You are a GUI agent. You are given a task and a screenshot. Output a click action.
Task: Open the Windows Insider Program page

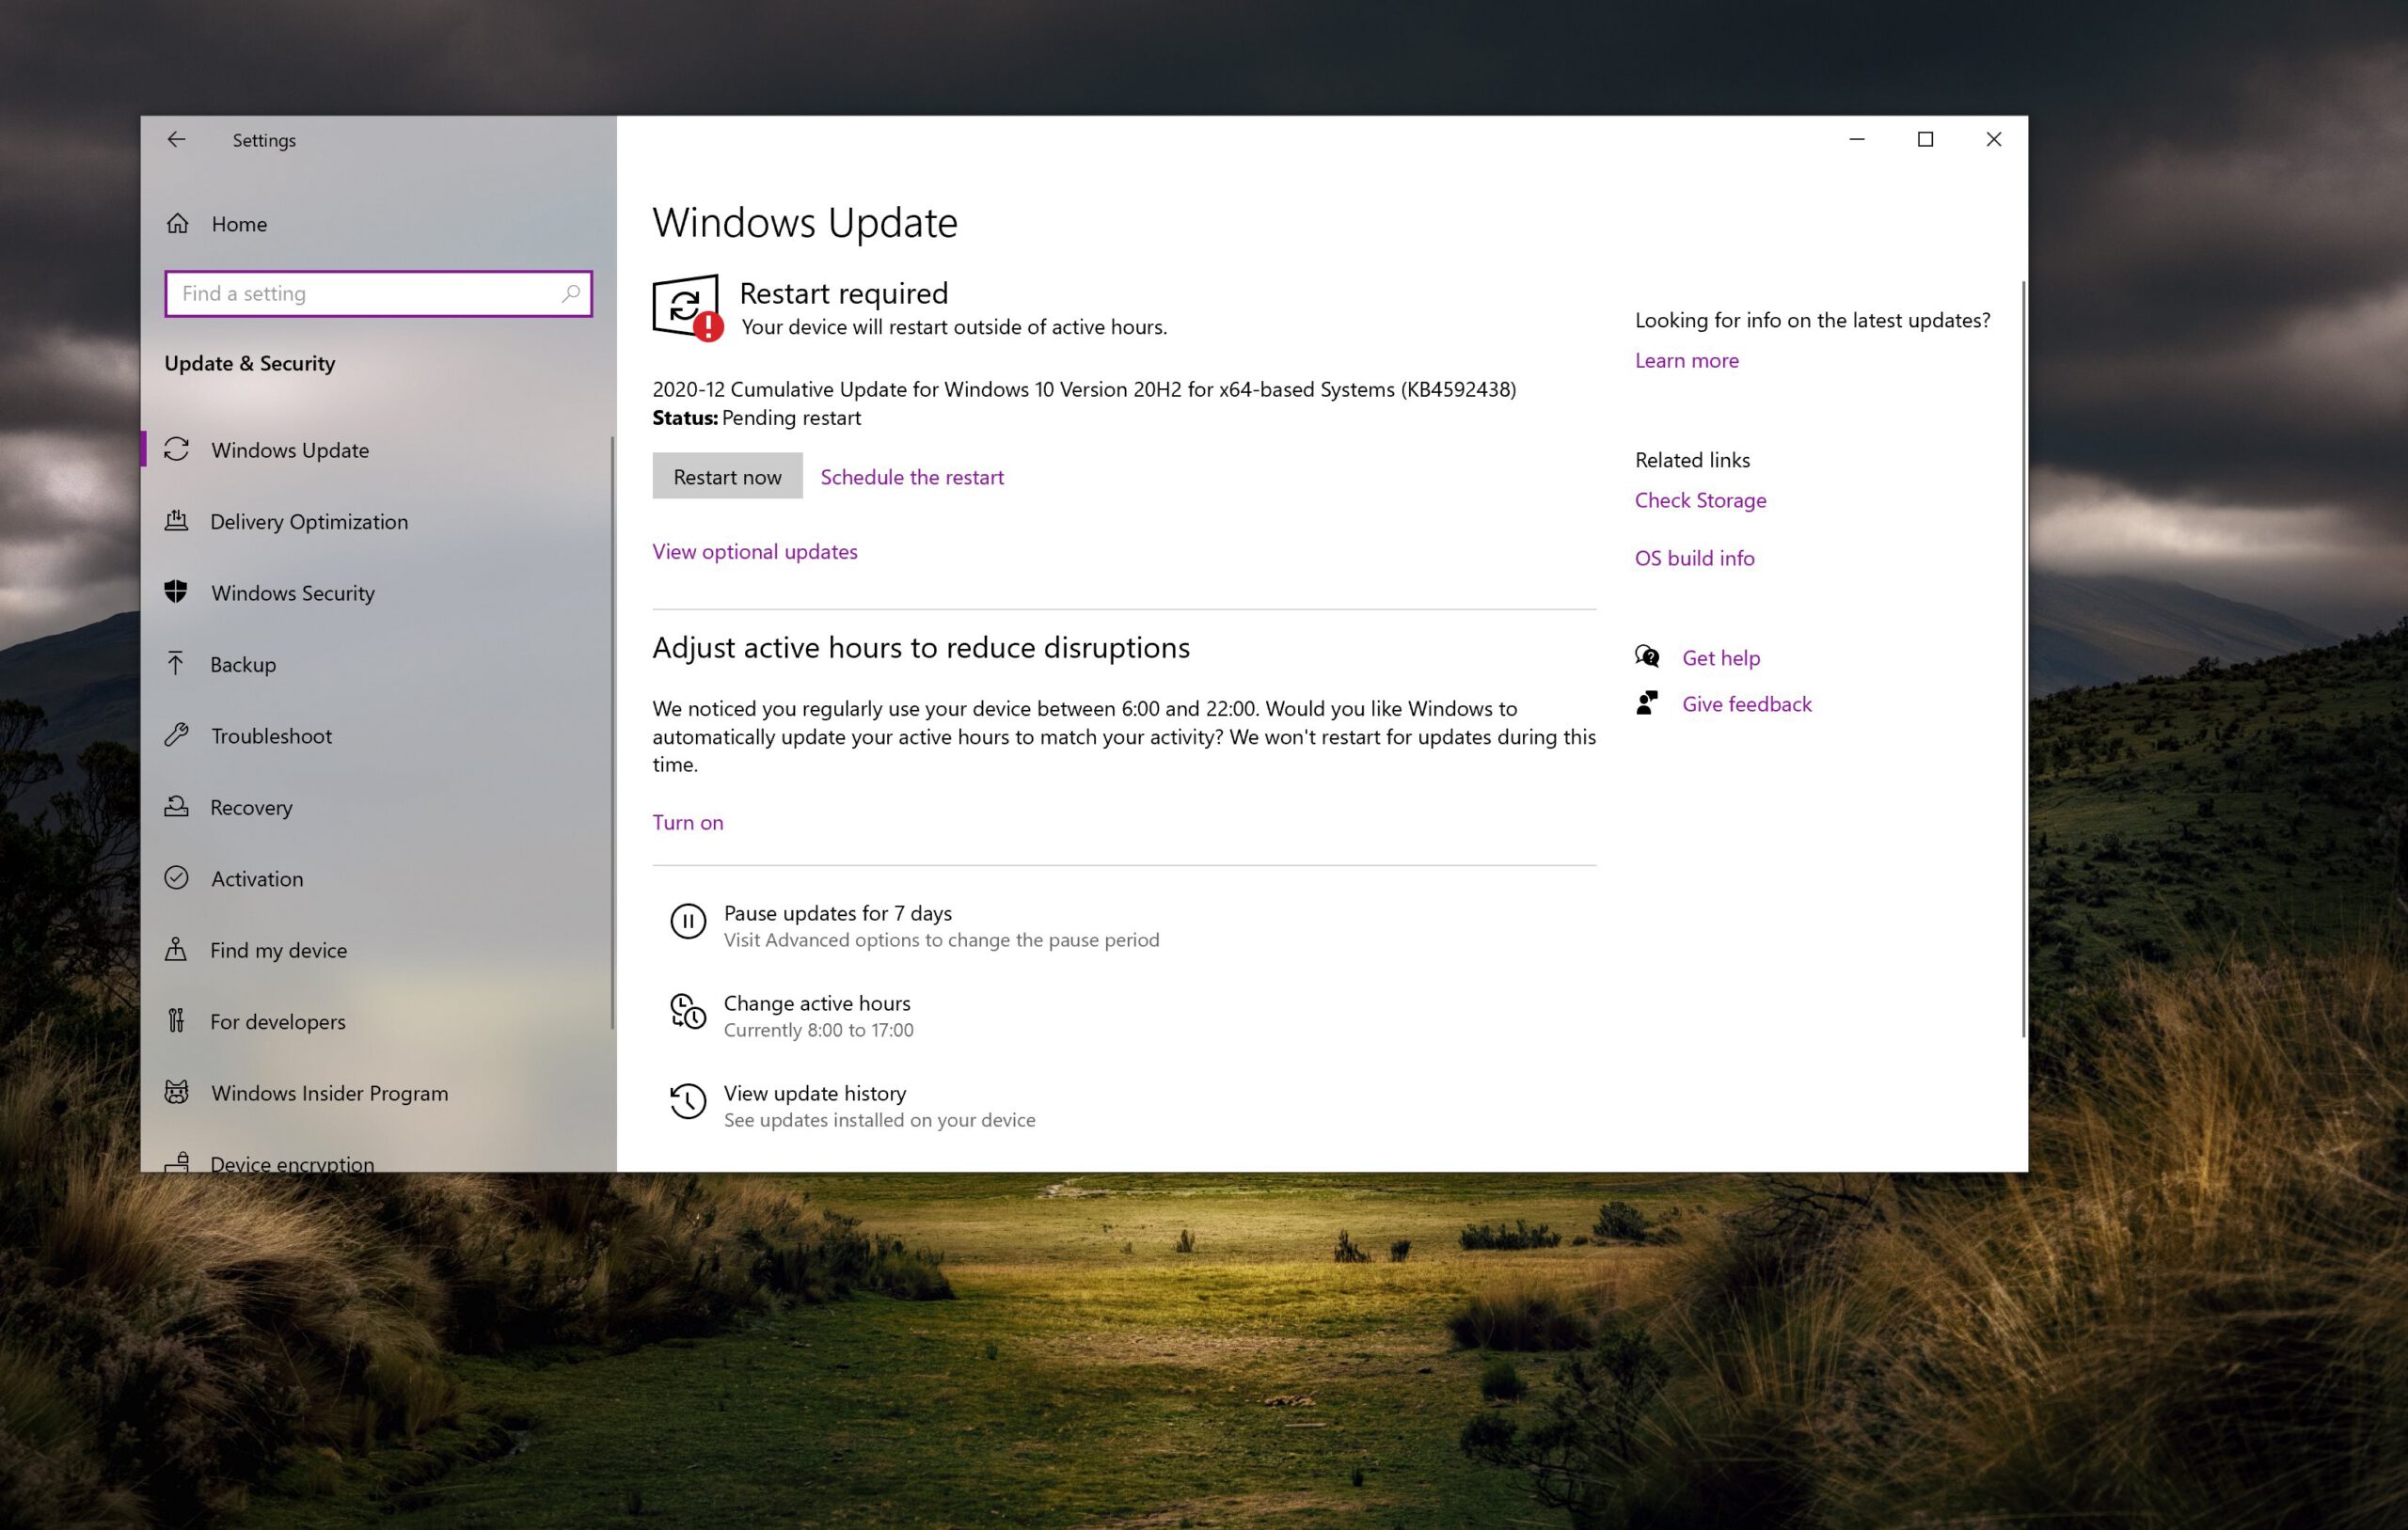pyautogui.click(x=329, y=1093)
